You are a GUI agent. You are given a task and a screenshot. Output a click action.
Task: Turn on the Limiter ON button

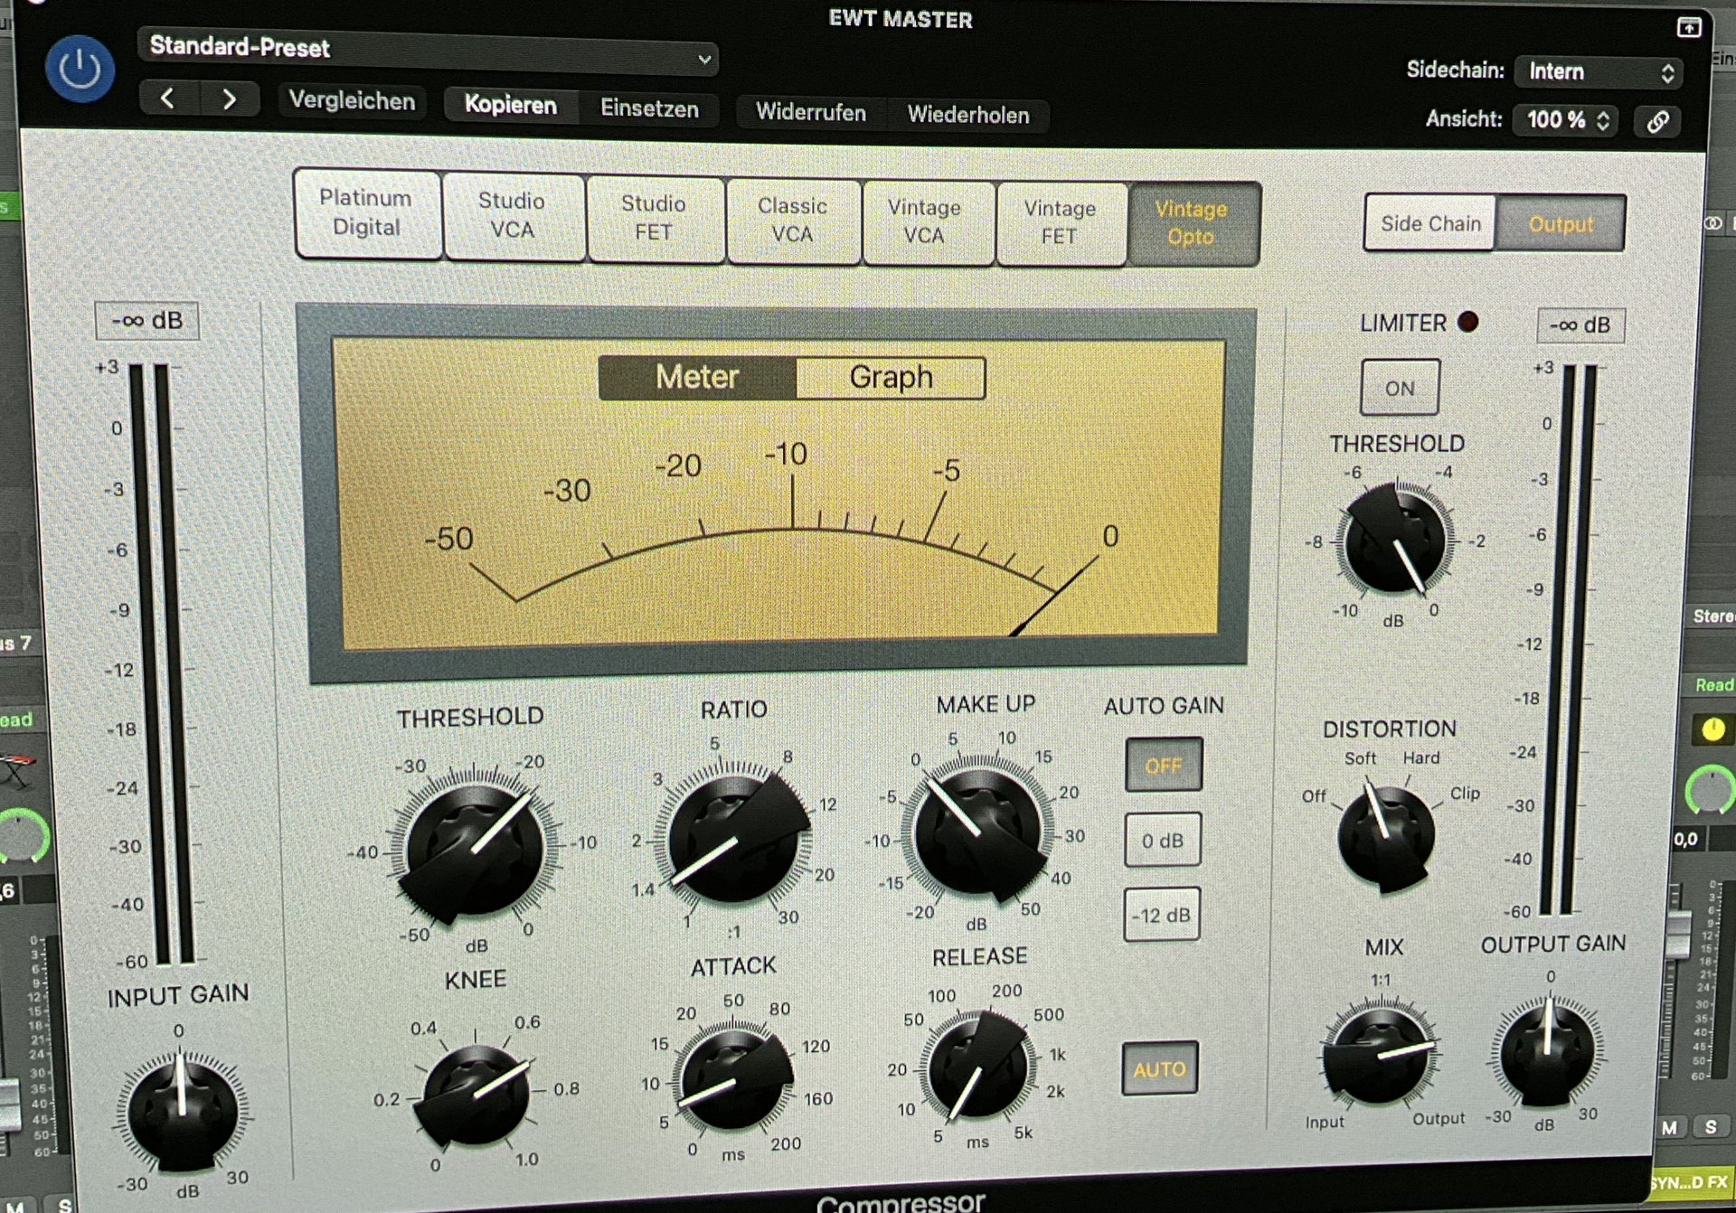(1399, 389)
